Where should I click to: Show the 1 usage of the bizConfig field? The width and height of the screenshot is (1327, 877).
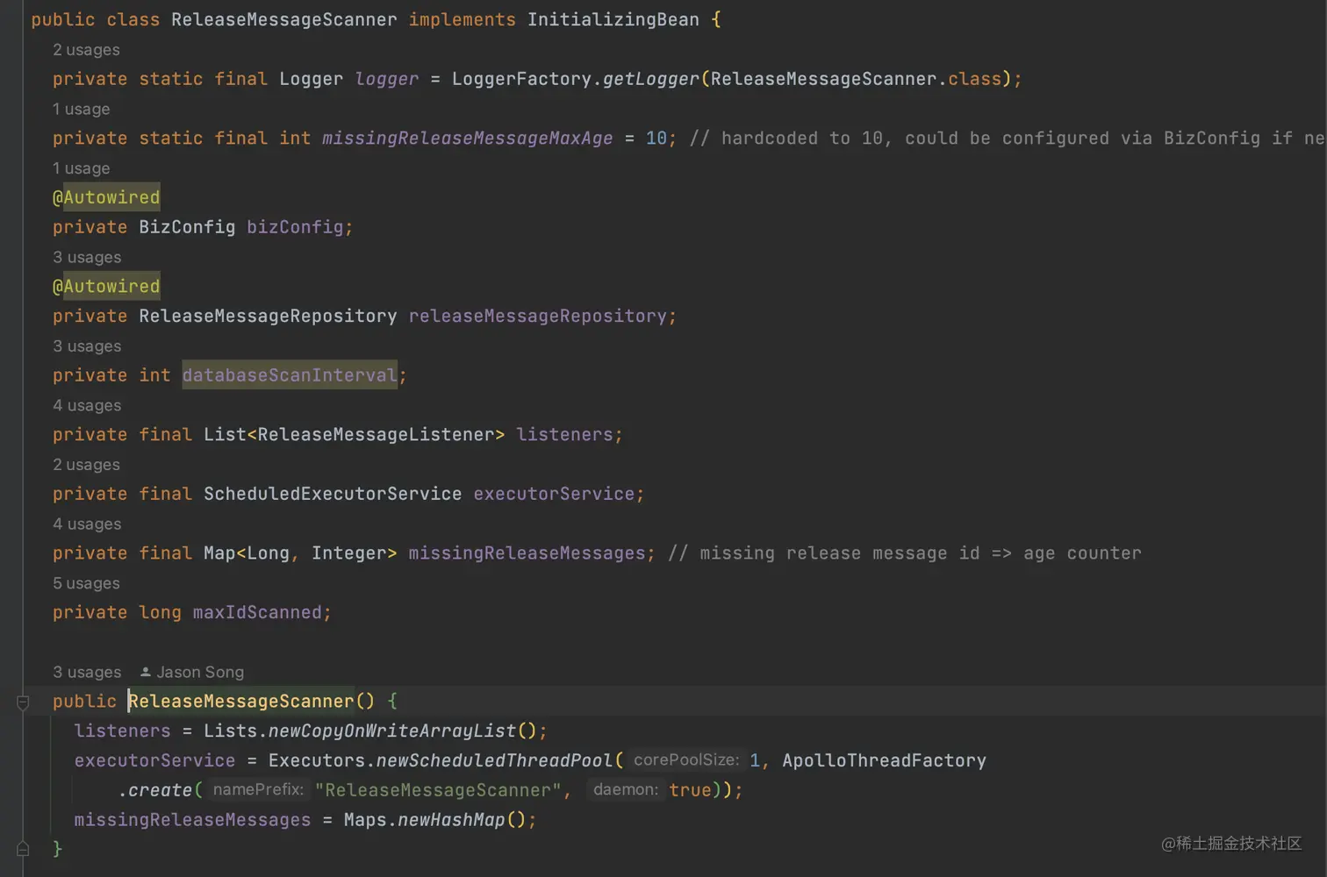(x=81, y=168)
